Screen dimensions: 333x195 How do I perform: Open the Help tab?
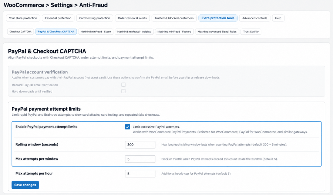click(278, 18)
